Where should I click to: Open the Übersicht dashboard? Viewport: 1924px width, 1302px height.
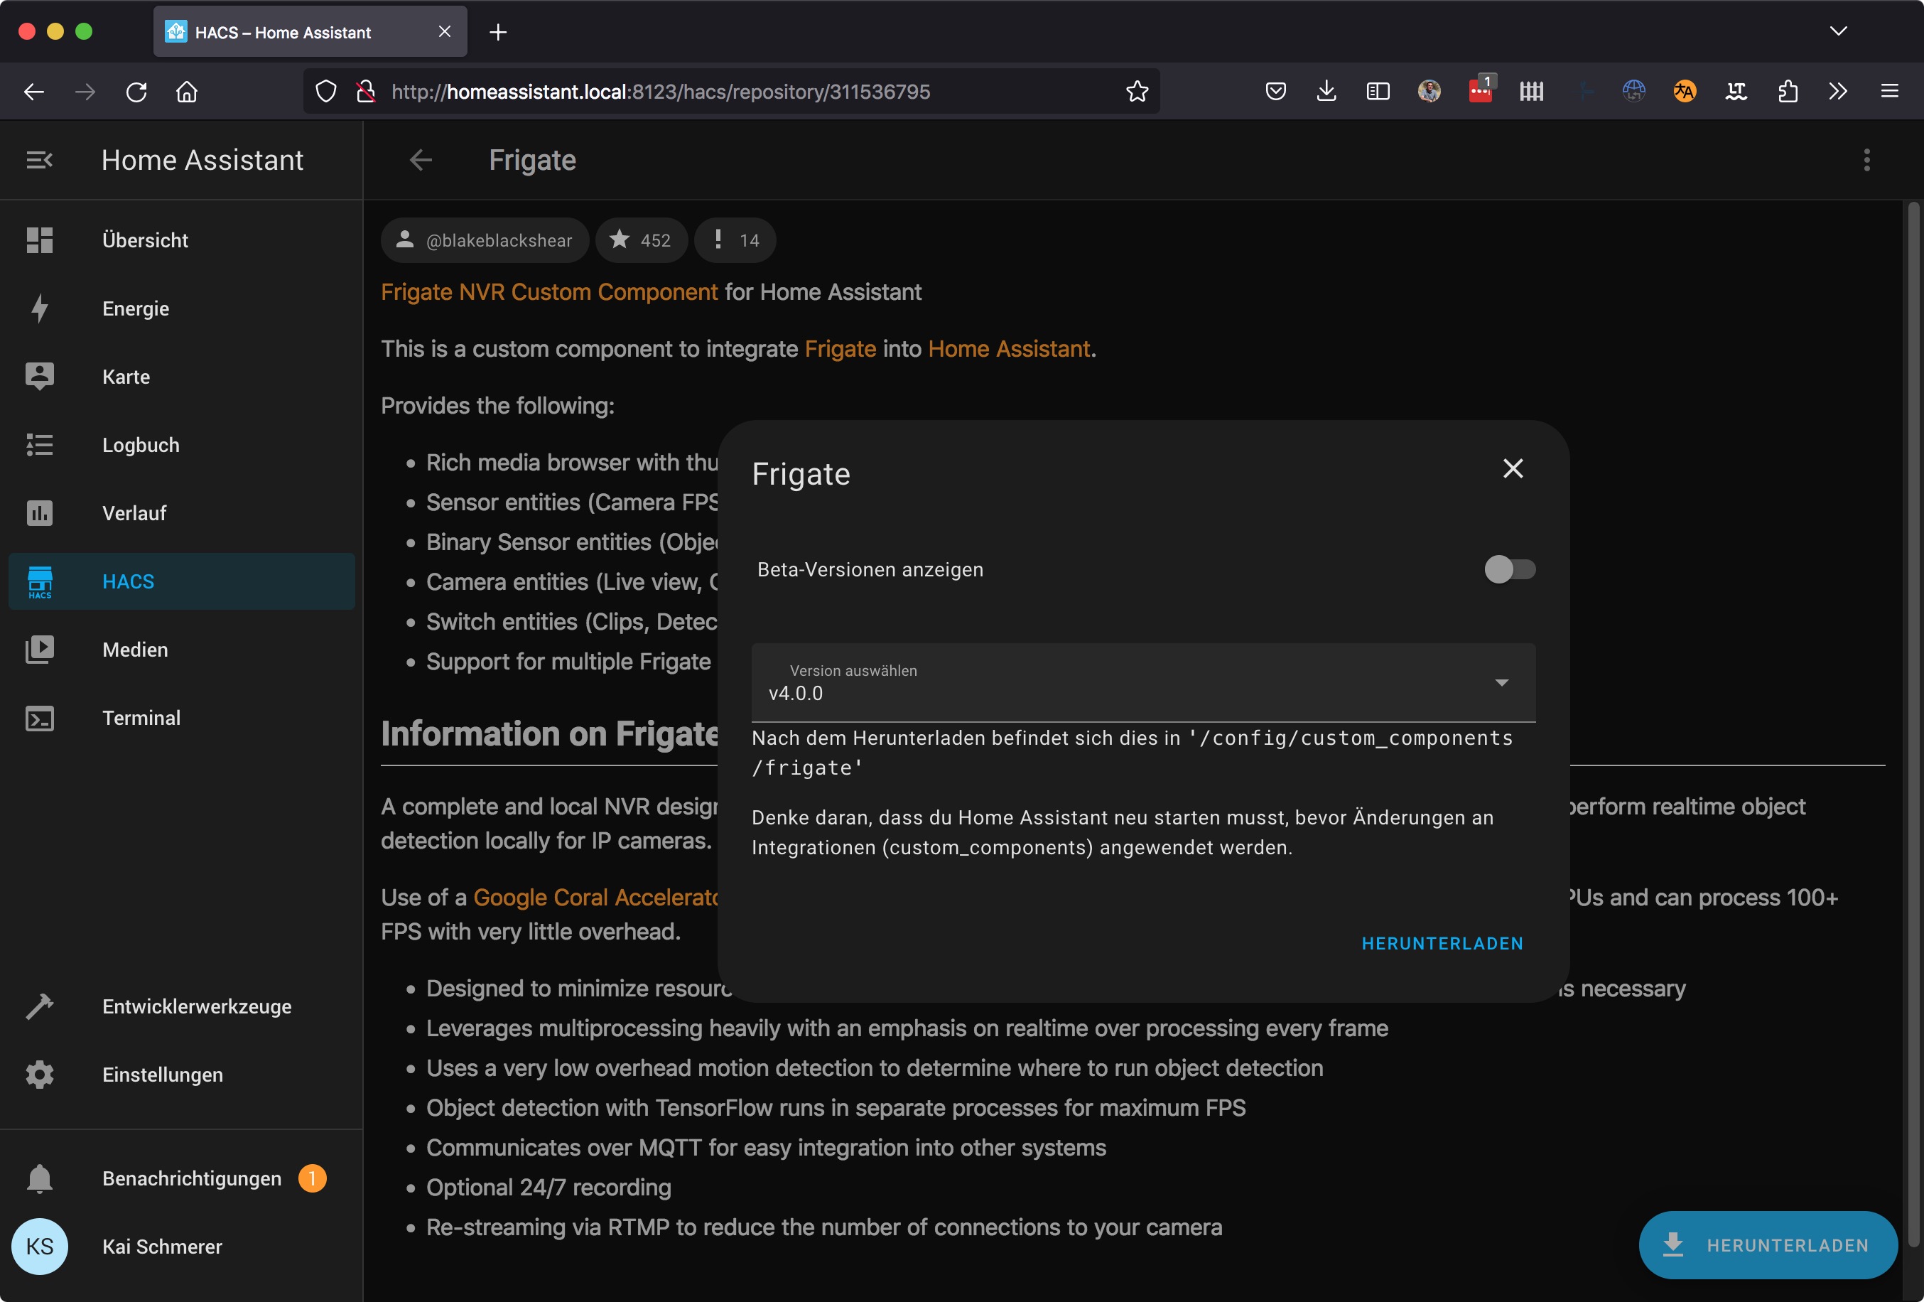(145, 240)
